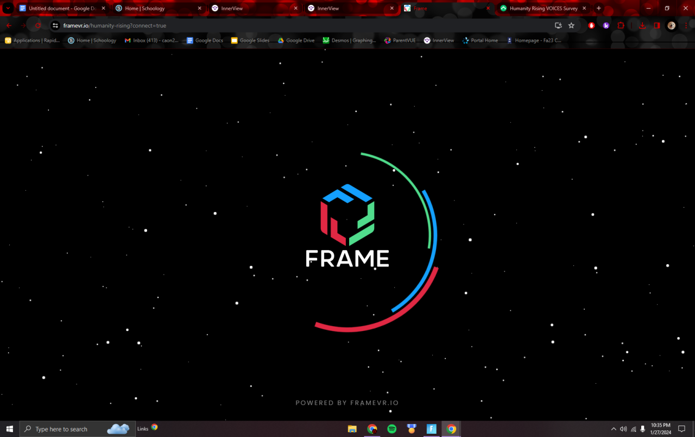
Task: Open the red round extension beside the purple K
Action: [592, 26]
